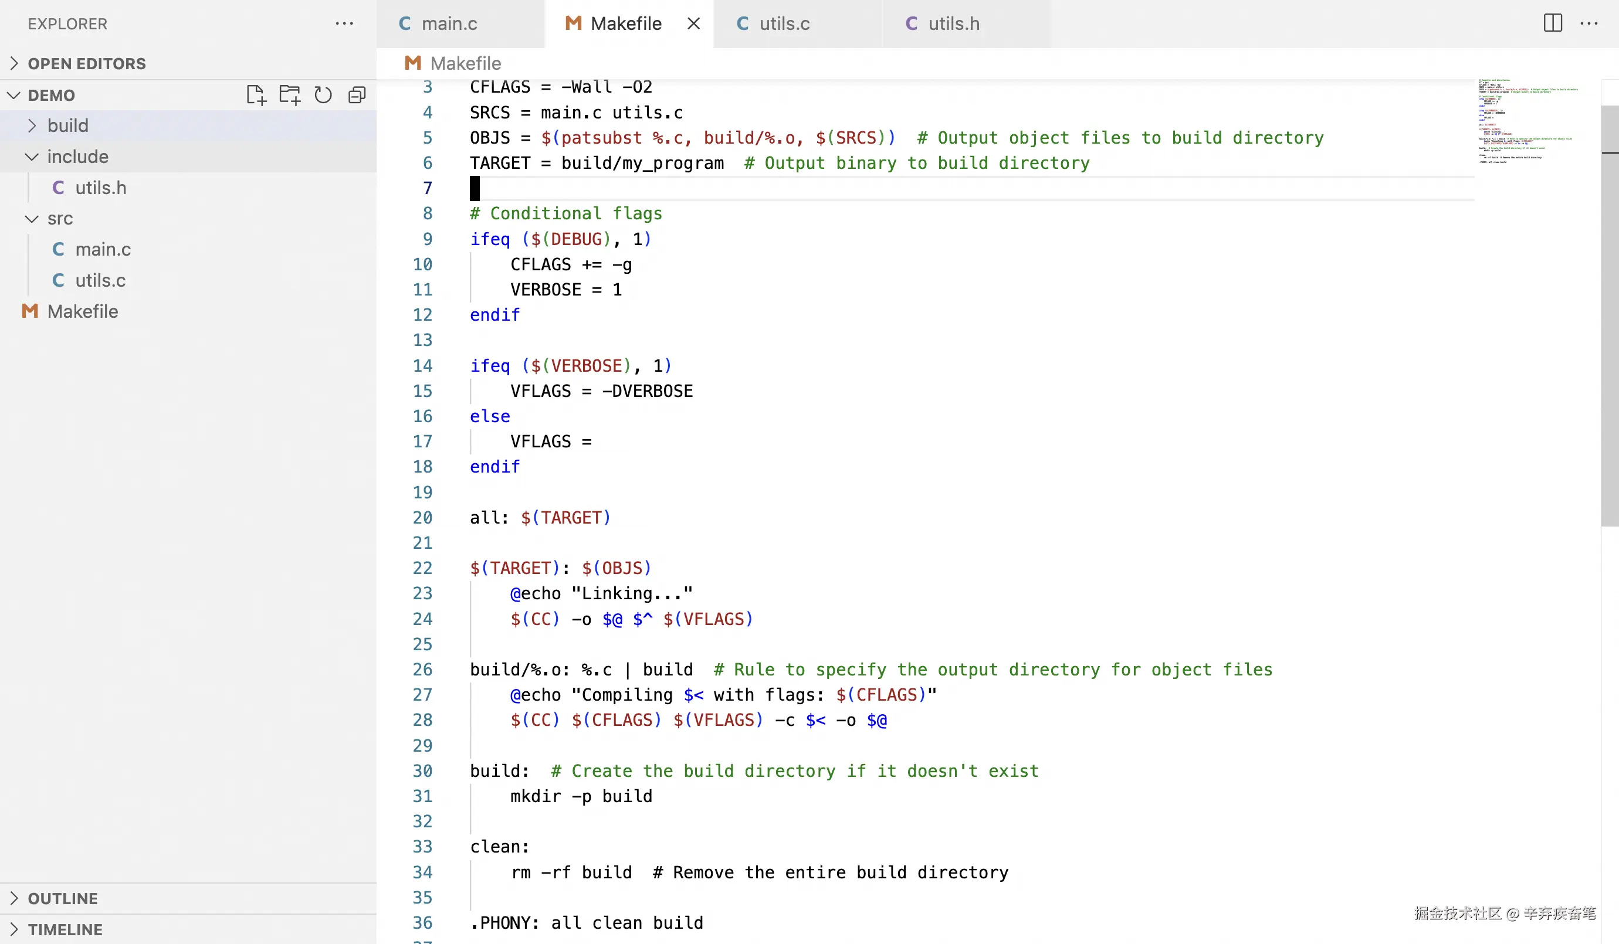Screen dimensions: 1619x944
Task: Open editor More Actions menu
Action: pyautogui.click(x=1589, y=23)
